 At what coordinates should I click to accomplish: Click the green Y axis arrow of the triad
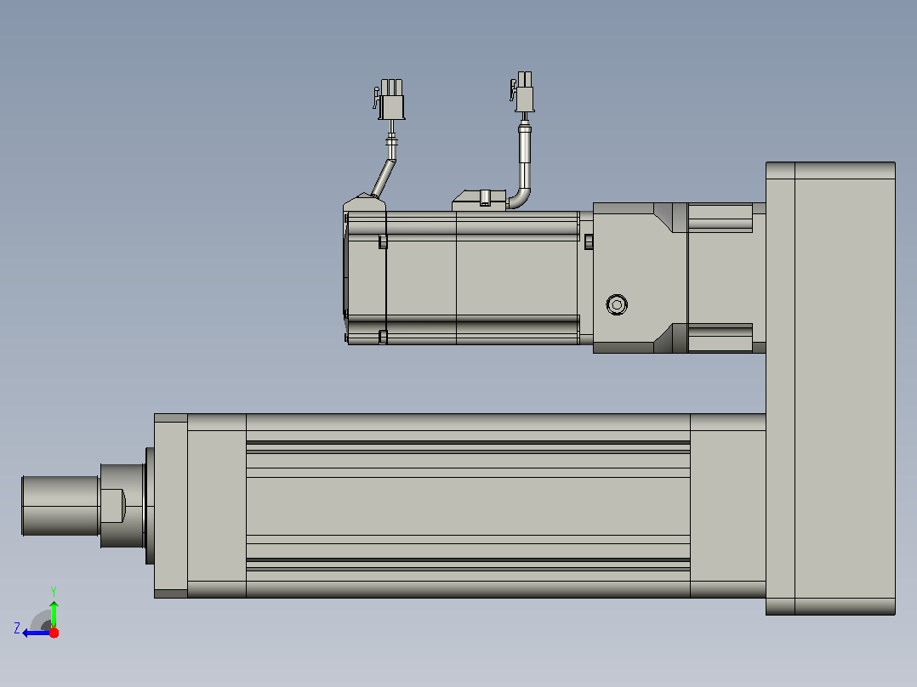54,613
